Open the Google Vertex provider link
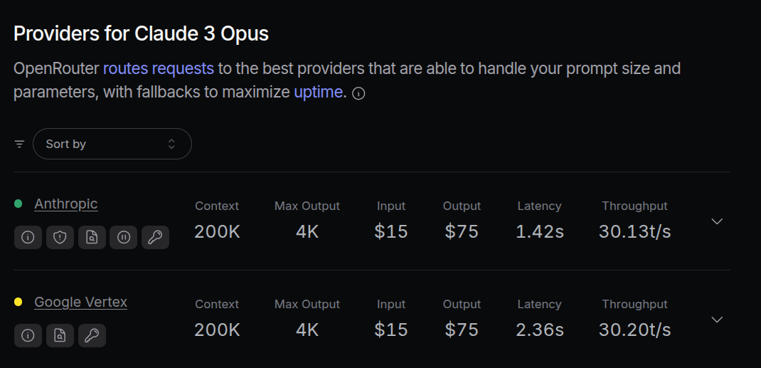This screenshot has width=761, height=368. (x=80, y=302)
